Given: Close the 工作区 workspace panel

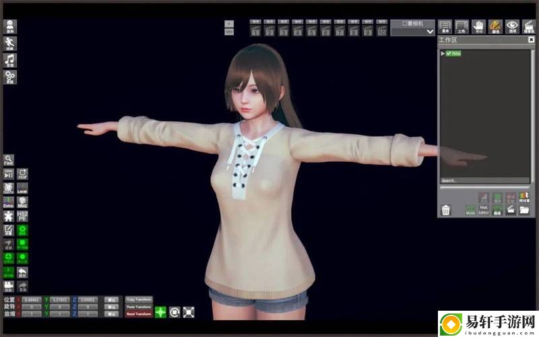Looking at the screenshot, I should pyautogui.click(x=531, y=40).
